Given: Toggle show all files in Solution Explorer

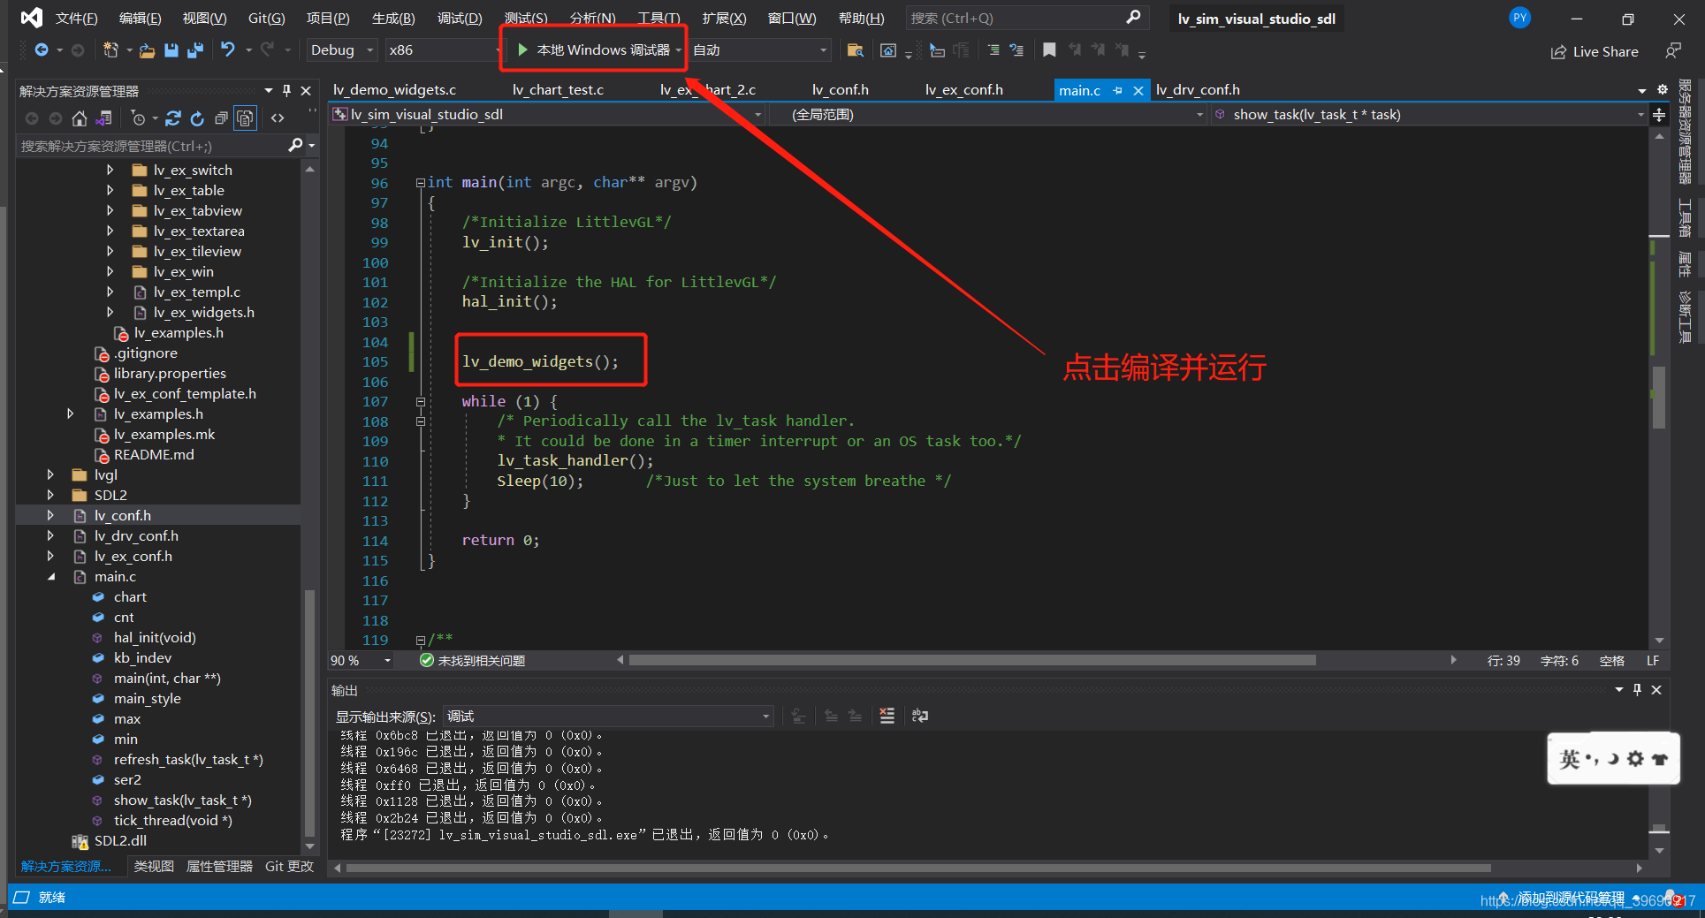Looking at the screenshot, I should 245,118.
